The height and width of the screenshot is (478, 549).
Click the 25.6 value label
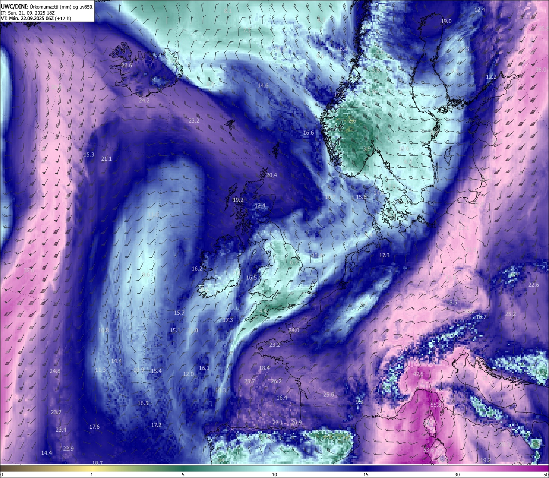329,394
